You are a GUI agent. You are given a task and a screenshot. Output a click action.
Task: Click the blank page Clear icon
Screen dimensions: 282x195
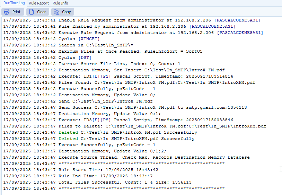(x=32, y=12)
